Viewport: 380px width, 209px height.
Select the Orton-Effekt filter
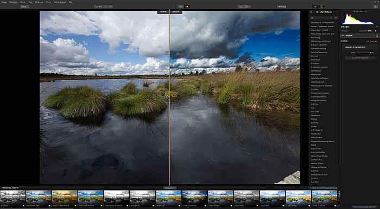[x=316, y=148]
